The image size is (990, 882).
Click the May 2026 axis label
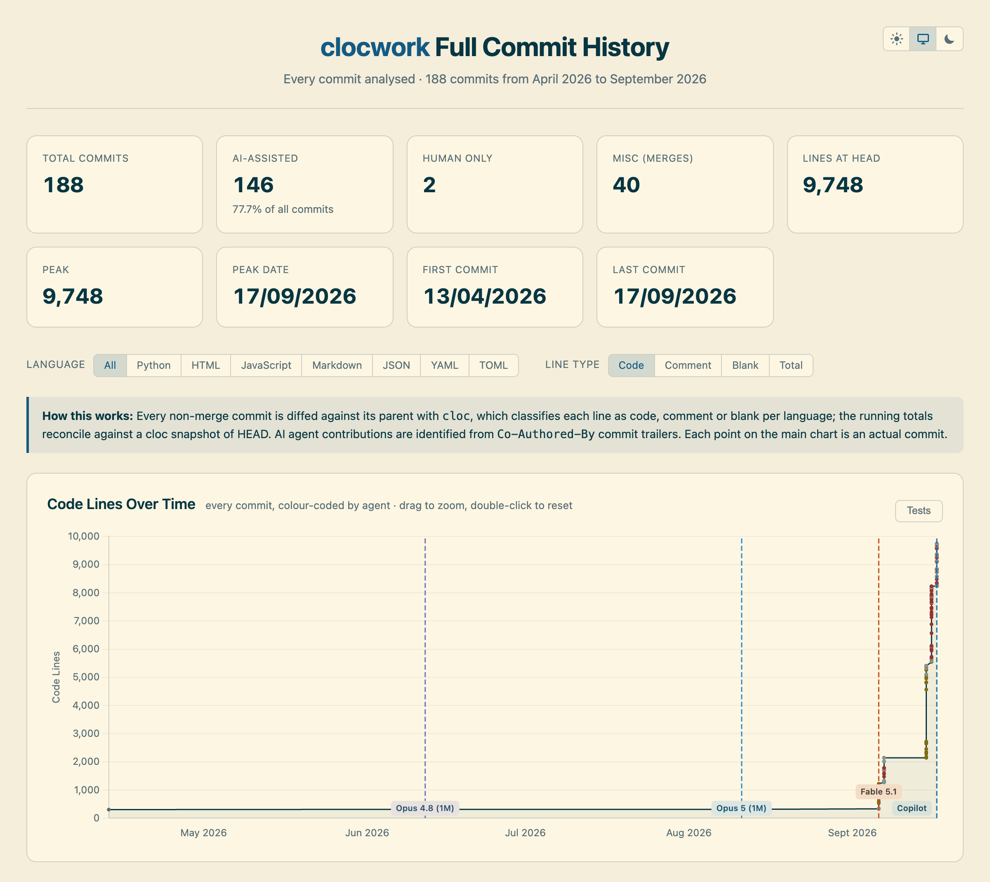click(203, 832)
